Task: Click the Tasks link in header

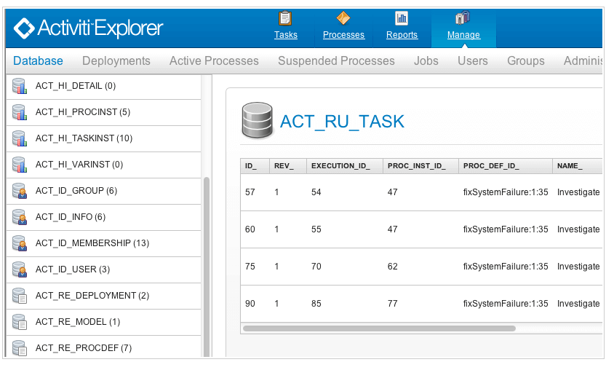Action: (x=286, y=35)
